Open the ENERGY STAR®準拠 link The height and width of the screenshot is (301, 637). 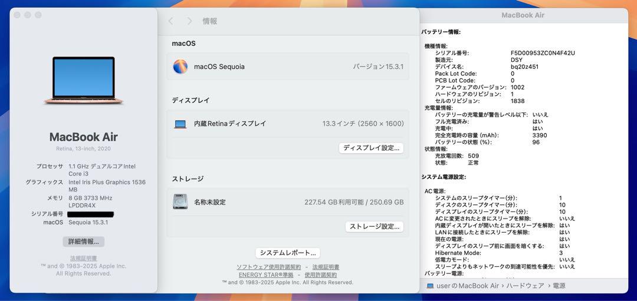tap(266, 274)
